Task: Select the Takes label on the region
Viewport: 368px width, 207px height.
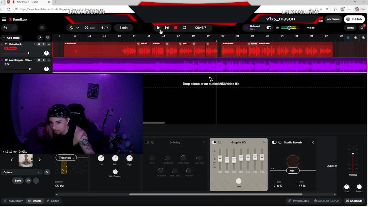Action: (x=254, y=43)
